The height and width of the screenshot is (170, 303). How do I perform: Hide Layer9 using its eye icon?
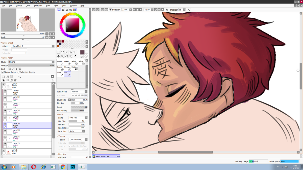pos(5,91)
